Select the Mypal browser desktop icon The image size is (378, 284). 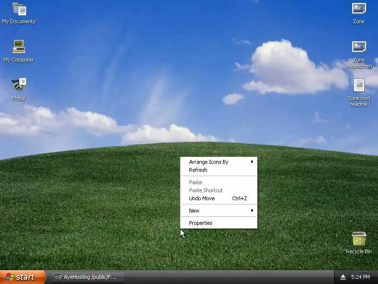(x=19, y=89)
